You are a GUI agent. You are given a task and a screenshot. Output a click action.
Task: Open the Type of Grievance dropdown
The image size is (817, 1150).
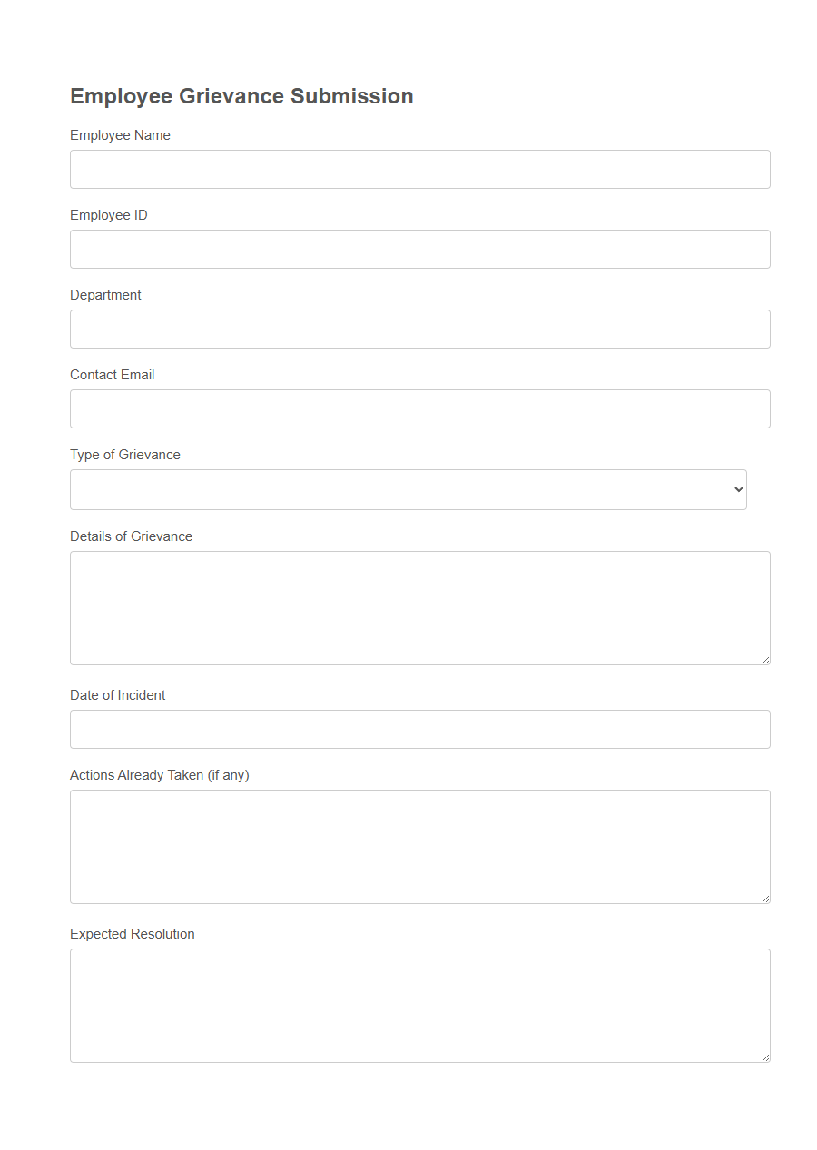[x=408, y=489]
